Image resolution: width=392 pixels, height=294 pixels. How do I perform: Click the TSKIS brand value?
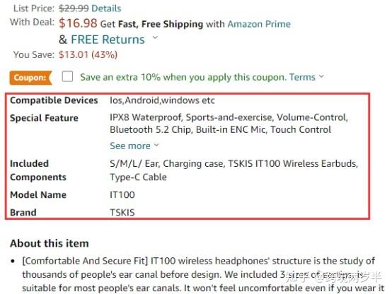(122, 213)
